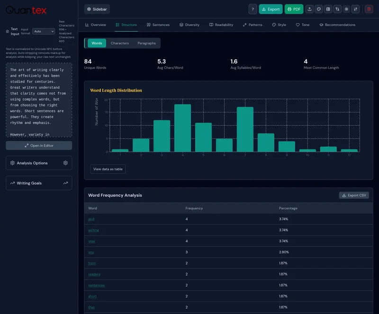Click the word link 'from'
This screenshot has height=314, width=379.
coord(92,263)
